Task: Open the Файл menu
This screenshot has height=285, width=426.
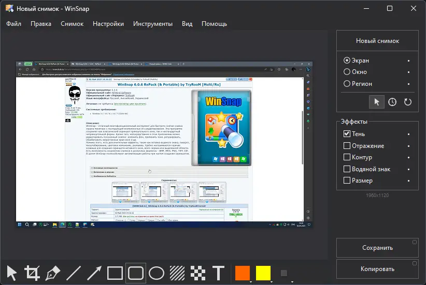Action: click(13, 24)
